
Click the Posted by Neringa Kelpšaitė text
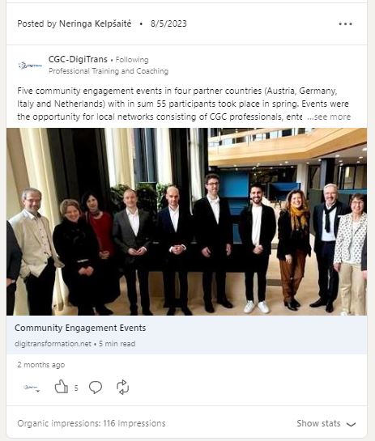[75, 23]
